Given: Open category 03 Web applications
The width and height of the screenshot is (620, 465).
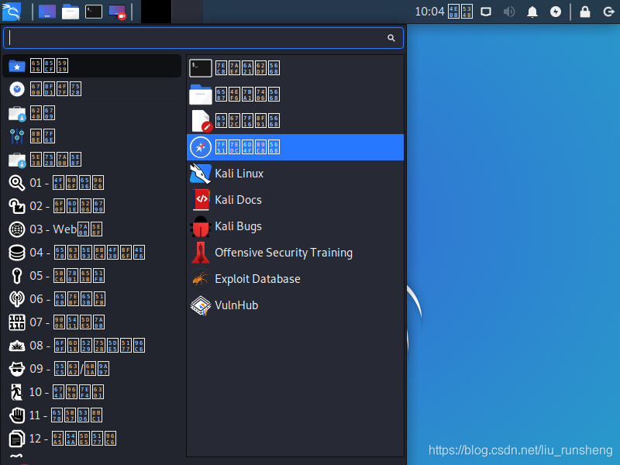Looking at the screenshot, I should click(x=91, y=229).
